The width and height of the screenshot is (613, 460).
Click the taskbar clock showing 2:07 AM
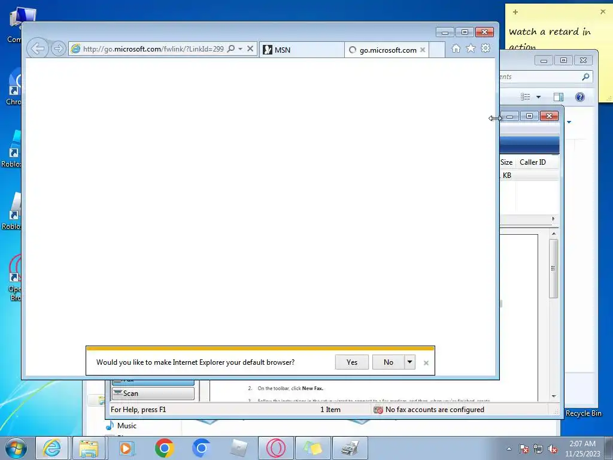pyautogui.click(x=582, y=449)
